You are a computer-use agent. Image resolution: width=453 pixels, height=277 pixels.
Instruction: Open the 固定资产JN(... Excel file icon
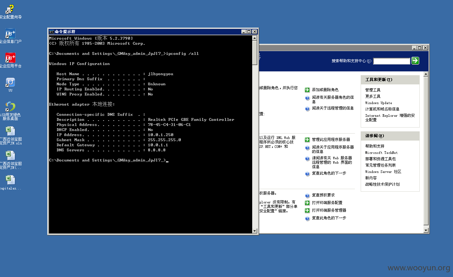(10, 156)
